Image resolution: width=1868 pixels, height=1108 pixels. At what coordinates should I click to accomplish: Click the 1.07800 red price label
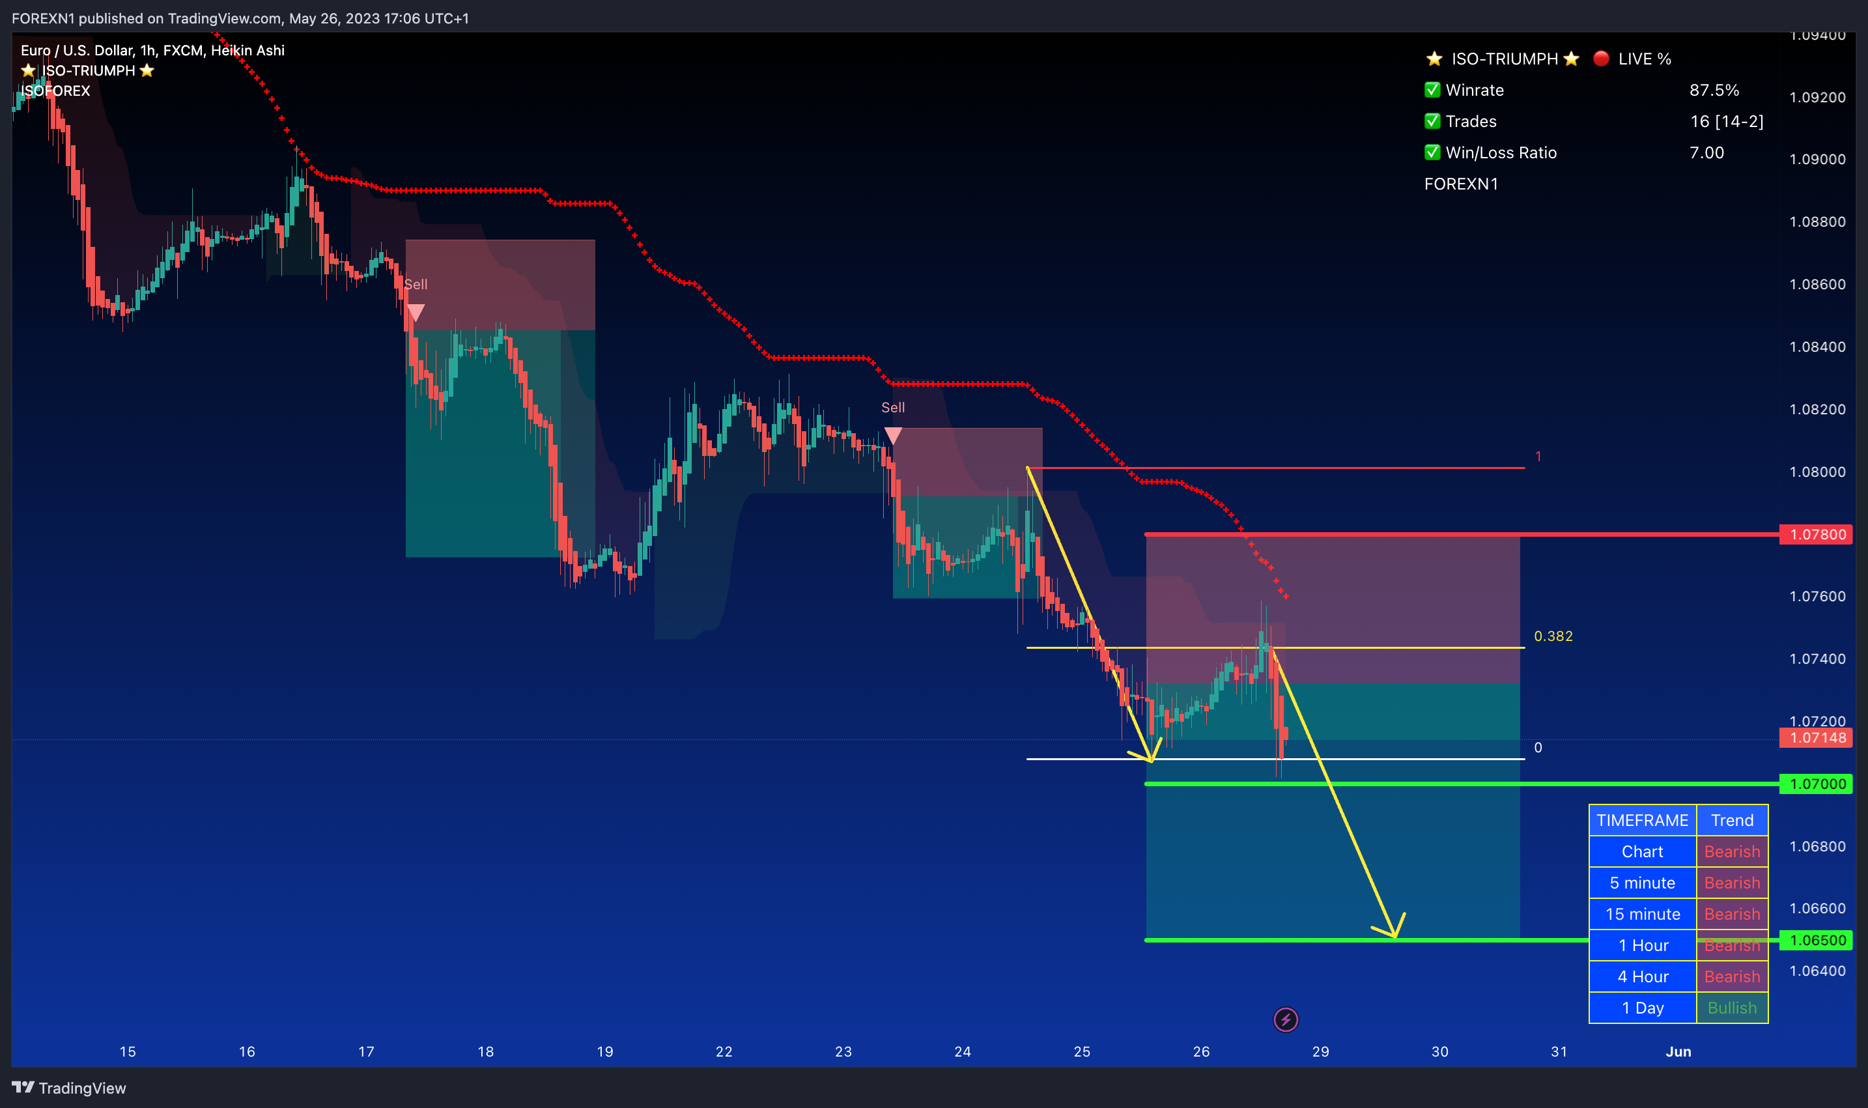click(1816, 535)
